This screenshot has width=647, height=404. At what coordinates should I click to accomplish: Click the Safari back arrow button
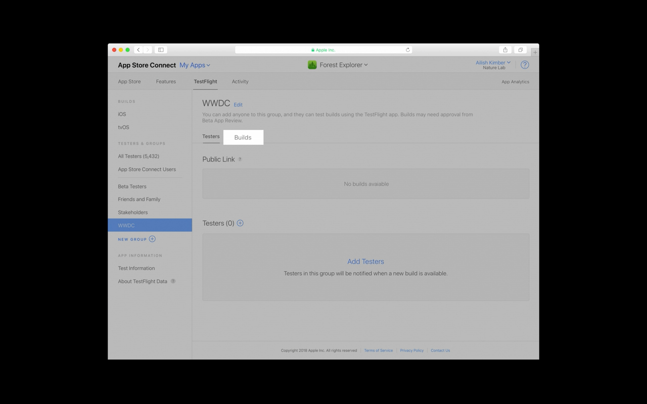(x=138, y=50)
